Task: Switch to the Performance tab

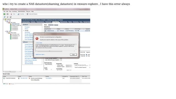Action: tap(48, 22)
